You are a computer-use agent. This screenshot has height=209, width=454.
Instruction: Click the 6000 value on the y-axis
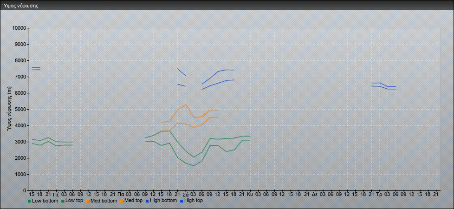pyautogui.click(x=20, y=93)
